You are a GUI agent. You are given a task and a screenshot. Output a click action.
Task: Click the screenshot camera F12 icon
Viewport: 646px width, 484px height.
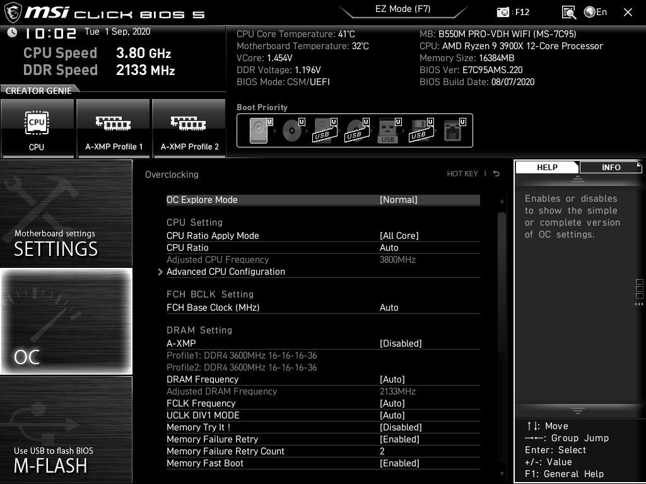pos(503,13)
